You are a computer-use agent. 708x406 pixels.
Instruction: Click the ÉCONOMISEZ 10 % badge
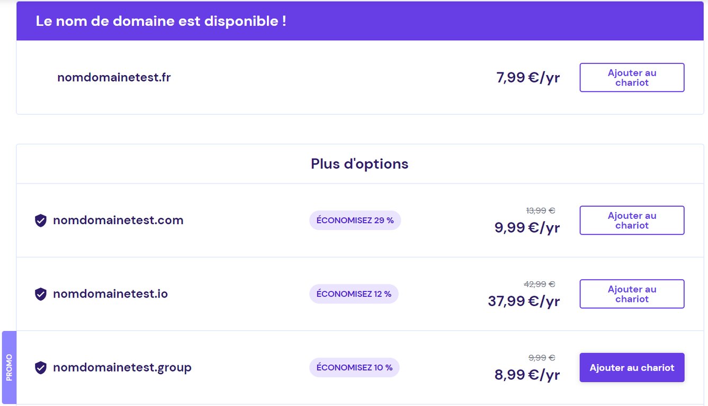click(354, 367)
